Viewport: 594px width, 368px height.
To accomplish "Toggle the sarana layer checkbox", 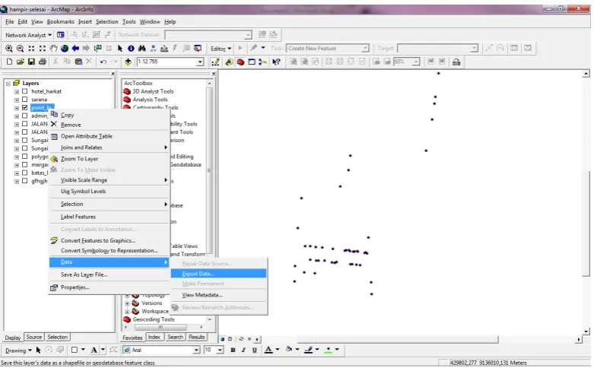I will tap(25, 99).
